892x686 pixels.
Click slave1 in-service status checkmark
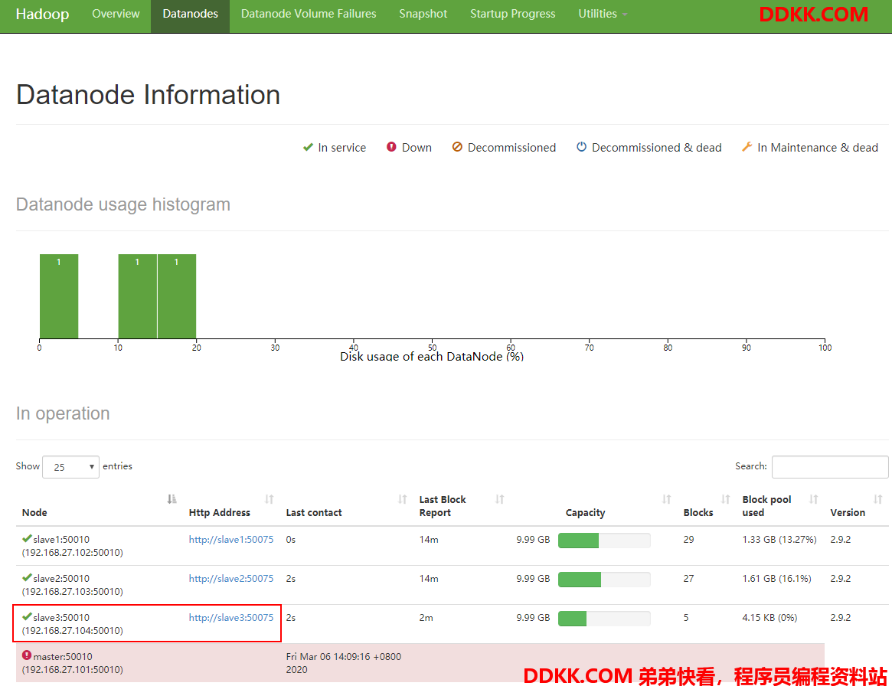point(27,538)
